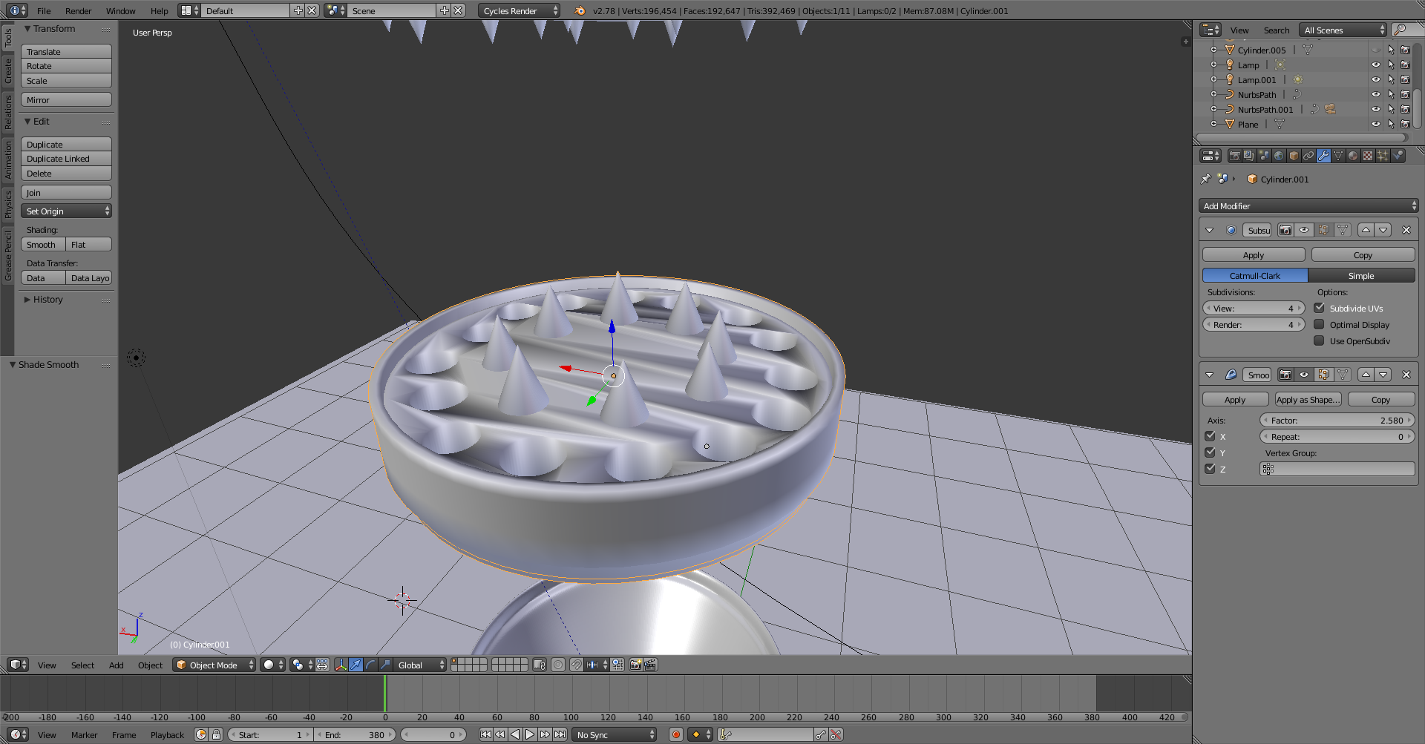1425x744 pixels.
Task: Move the Smooth modifier up
Action: (x=1366, y=375)
